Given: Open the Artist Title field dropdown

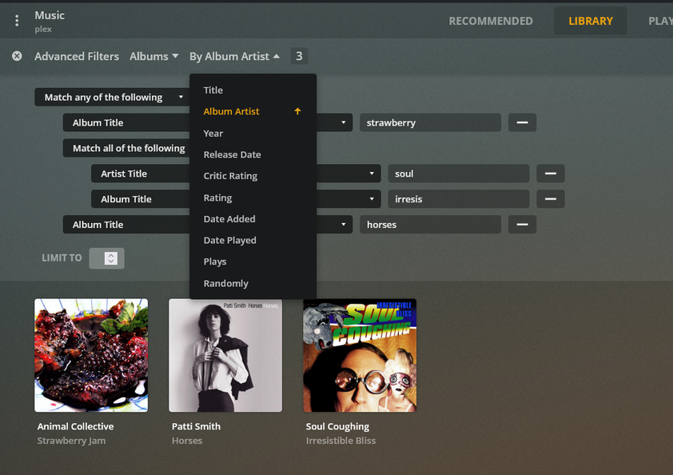Looking at the screenshot, I should (x=141, y=174).
